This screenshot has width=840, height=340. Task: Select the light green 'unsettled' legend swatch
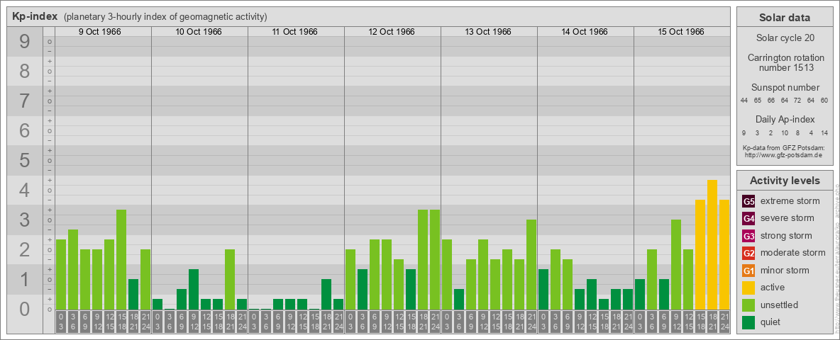coord(748,305)
